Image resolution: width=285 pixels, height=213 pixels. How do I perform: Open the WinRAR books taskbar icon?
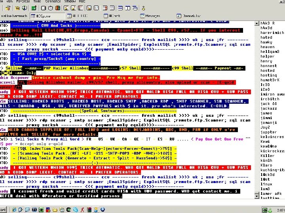click(x=89, y=210)
